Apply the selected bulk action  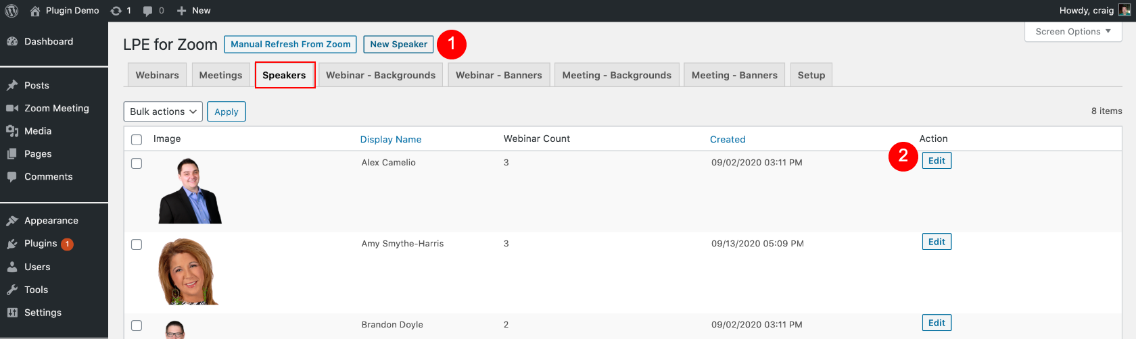pyautogui.click(x=227, y=111)
